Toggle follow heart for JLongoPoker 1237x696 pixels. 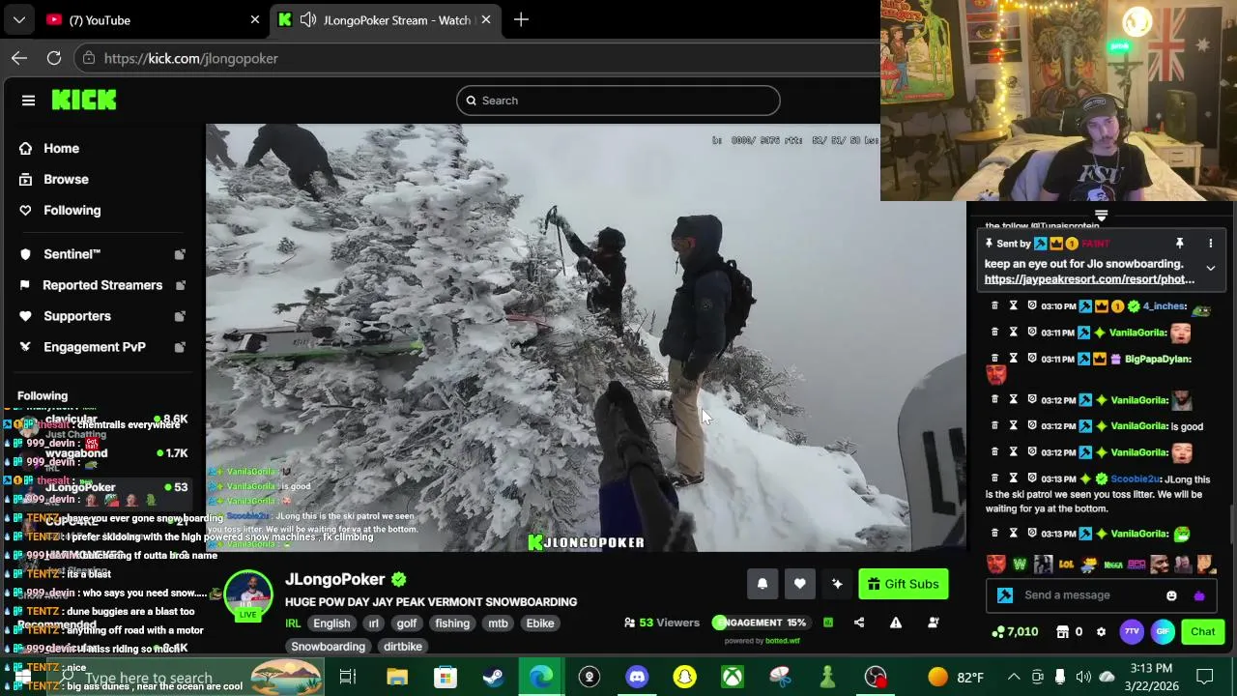tap(799, 584)
